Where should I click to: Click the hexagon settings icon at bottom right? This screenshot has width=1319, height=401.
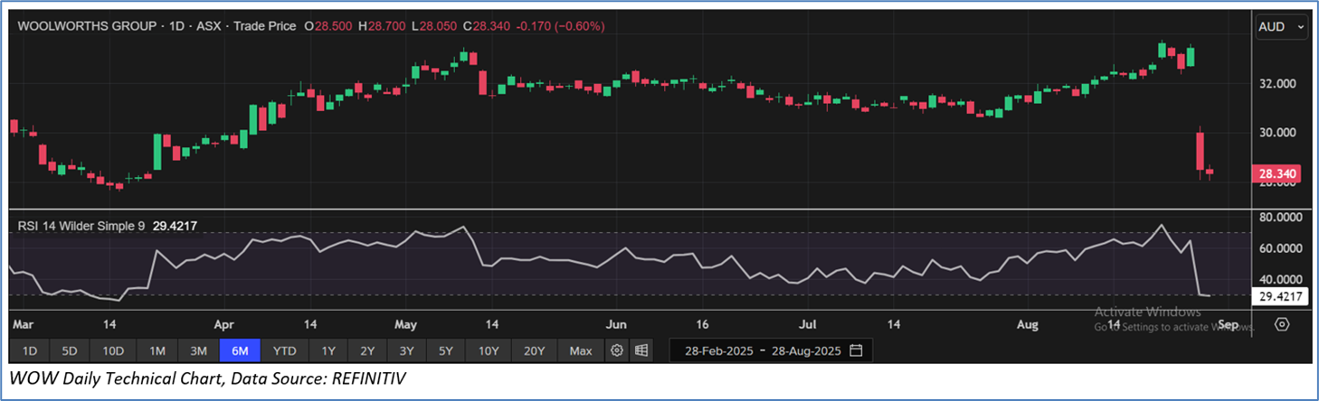[x=1282, y=324]
